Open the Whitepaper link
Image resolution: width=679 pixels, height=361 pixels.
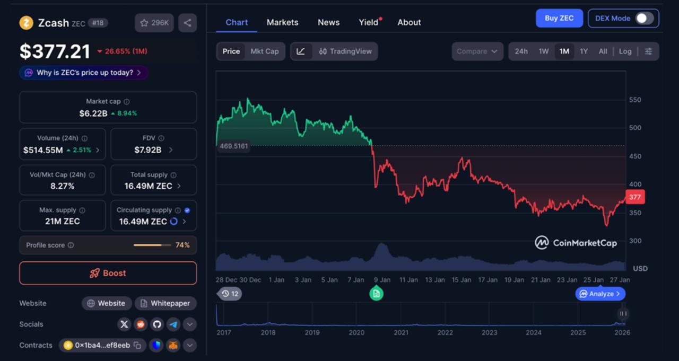[165, 303]
